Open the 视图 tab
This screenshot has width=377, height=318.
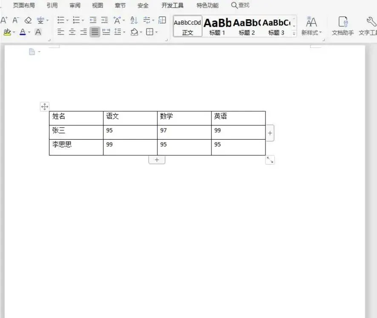pos(97,5)
